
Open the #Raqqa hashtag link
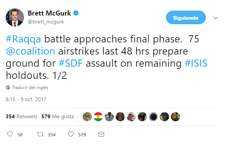pyautogui.click(x=23, y=39)
